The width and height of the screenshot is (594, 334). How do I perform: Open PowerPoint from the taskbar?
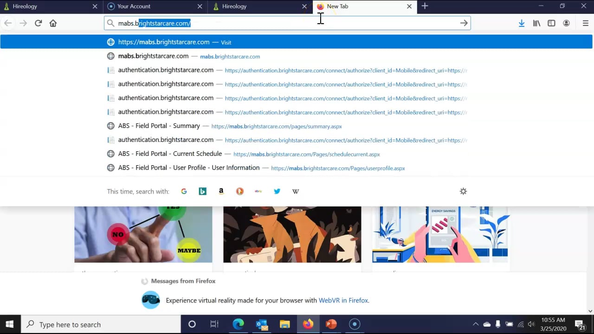click(x=331, y=324)
